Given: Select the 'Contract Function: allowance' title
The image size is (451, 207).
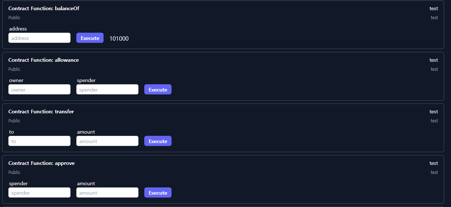Looking at the screenshot, I should click(x=44, y=60).
